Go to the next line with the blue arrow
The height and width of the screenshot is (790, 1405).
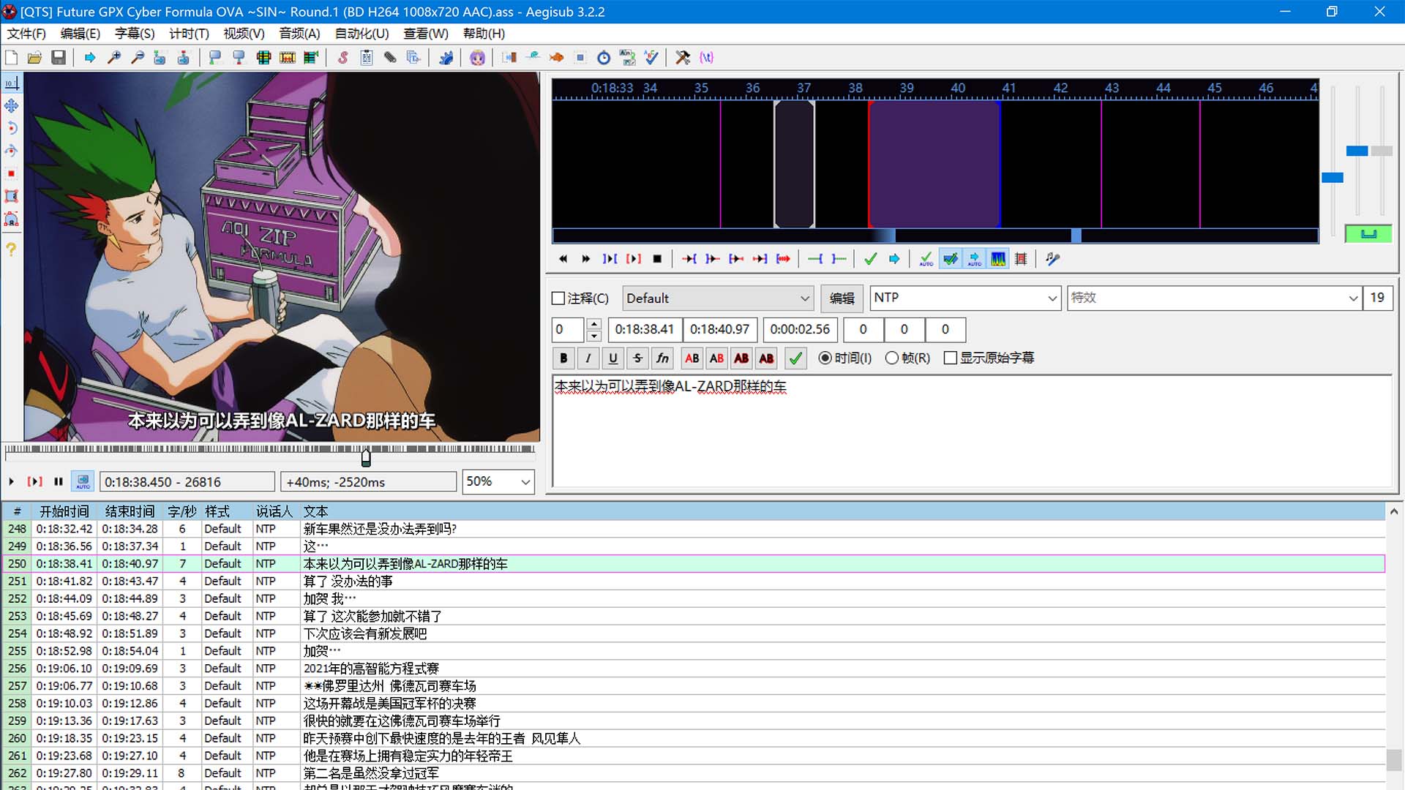click(x=894, y=259)
